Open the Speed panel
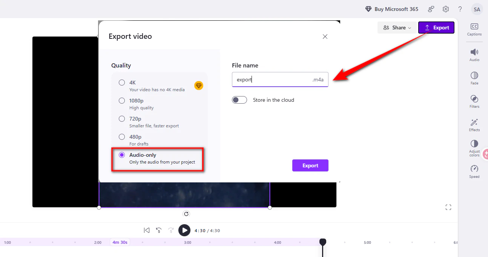488x257 pixels. pyautogui.click(x=474, y=171)
